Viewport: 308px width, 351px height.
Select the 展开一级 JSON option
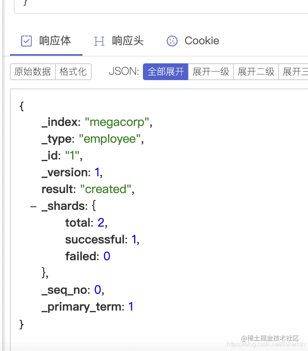pos(211,71)
